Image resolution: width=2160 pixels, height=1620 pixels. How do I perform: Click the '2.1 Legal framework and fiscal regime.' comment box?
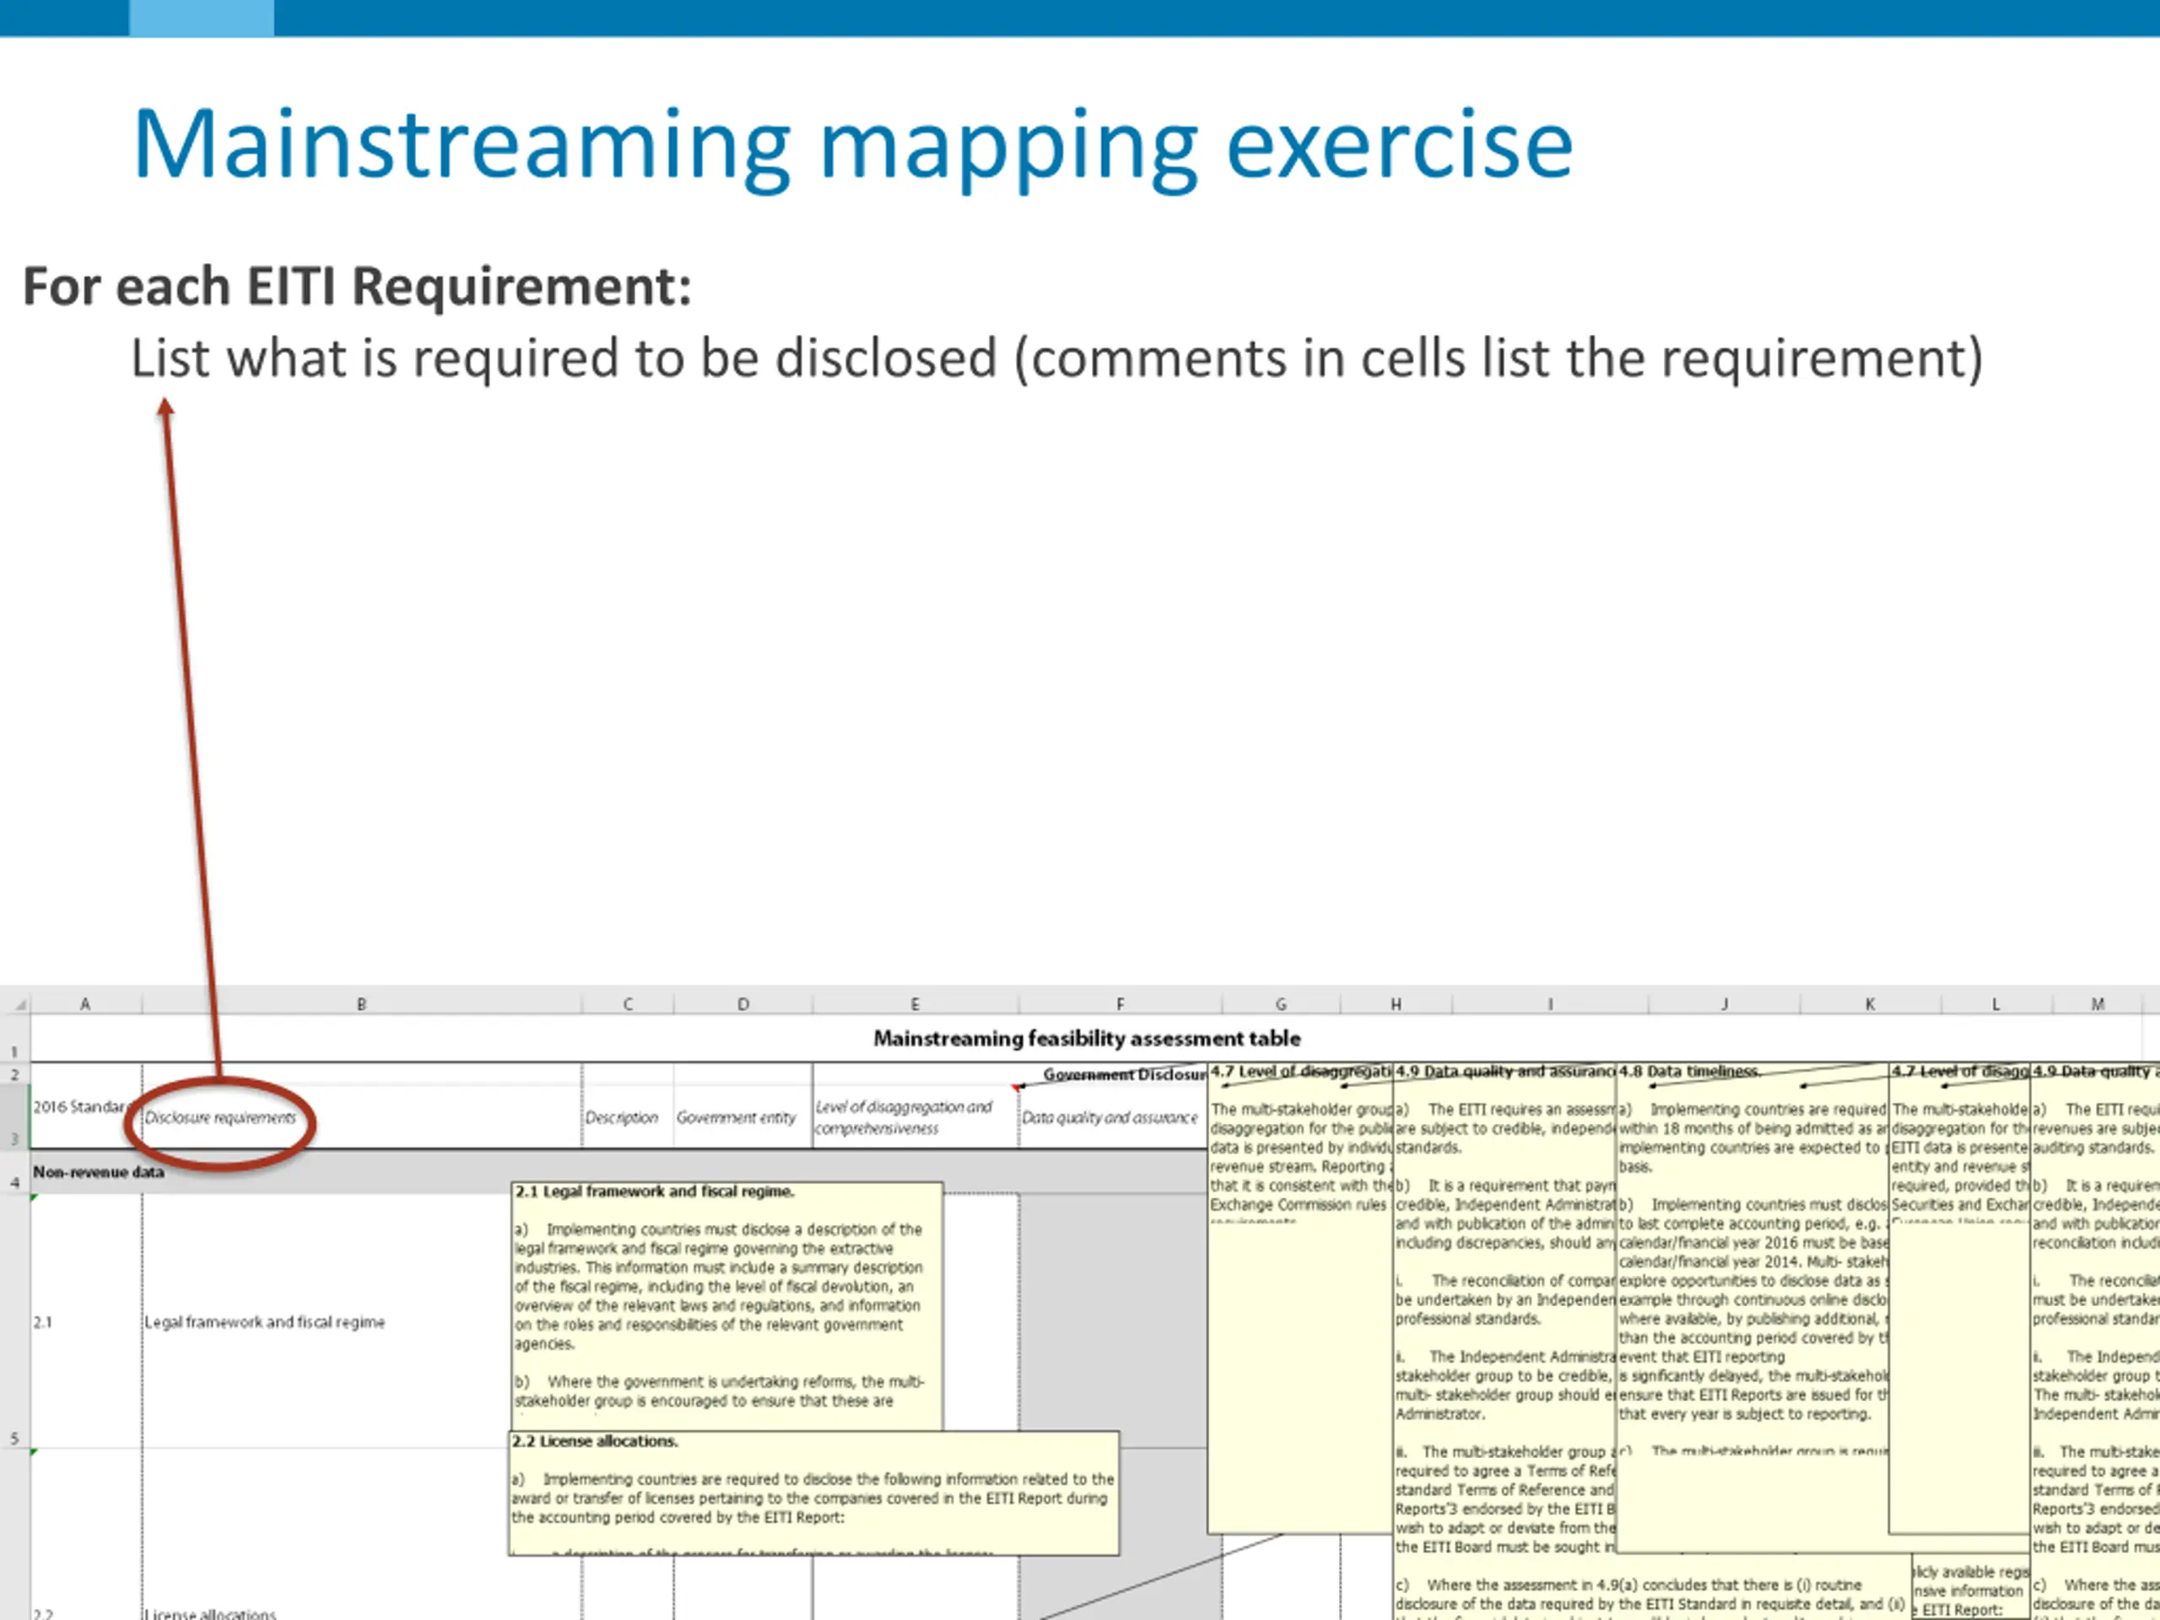pyautogui.click(x=726, y=1306)
